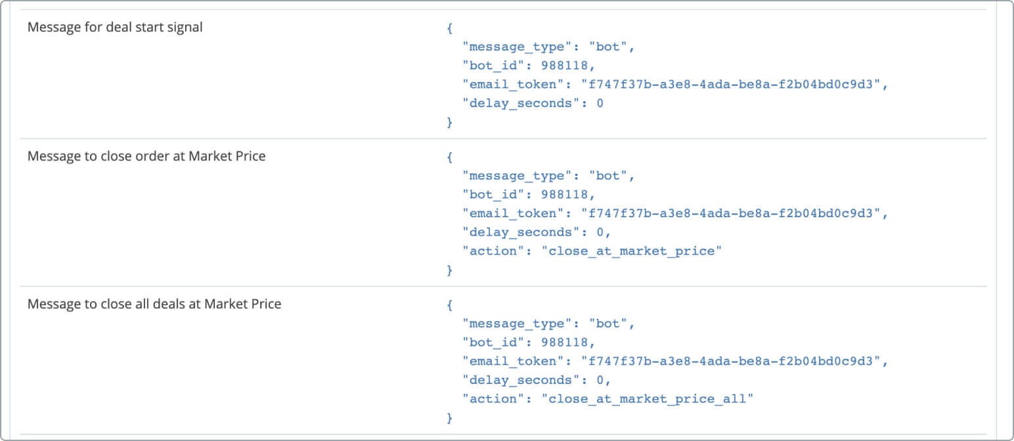Screen dimensions: 1014x441
Task: Click the "close_at_market_price" action value
Action: click(631, 251)
